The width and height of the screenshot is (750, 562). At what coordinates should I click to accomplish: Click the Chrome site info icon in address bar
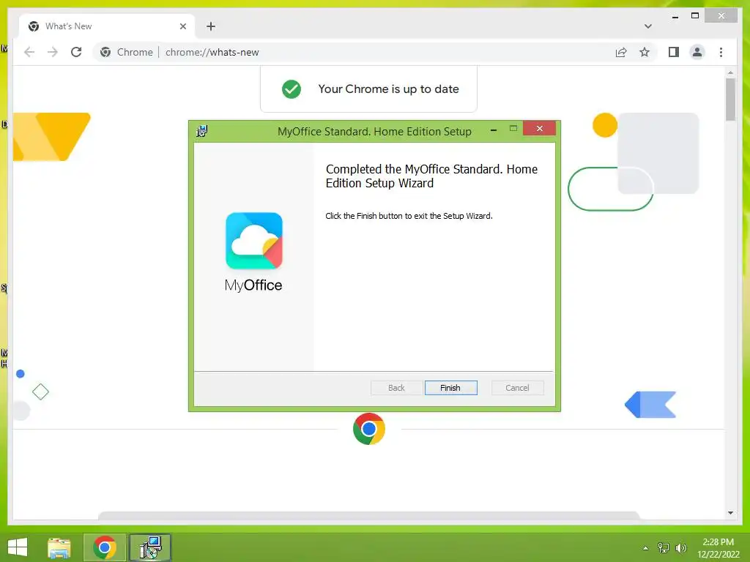pyautogui.click(x=105, y=52)
